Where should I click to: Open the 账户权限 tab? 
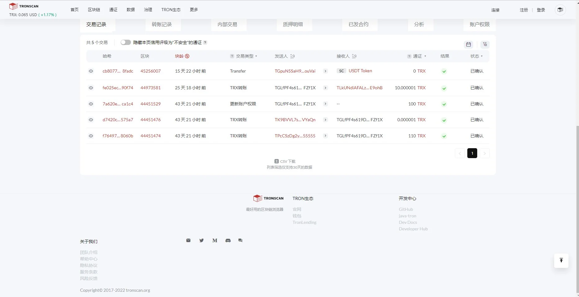pos(479,24)
